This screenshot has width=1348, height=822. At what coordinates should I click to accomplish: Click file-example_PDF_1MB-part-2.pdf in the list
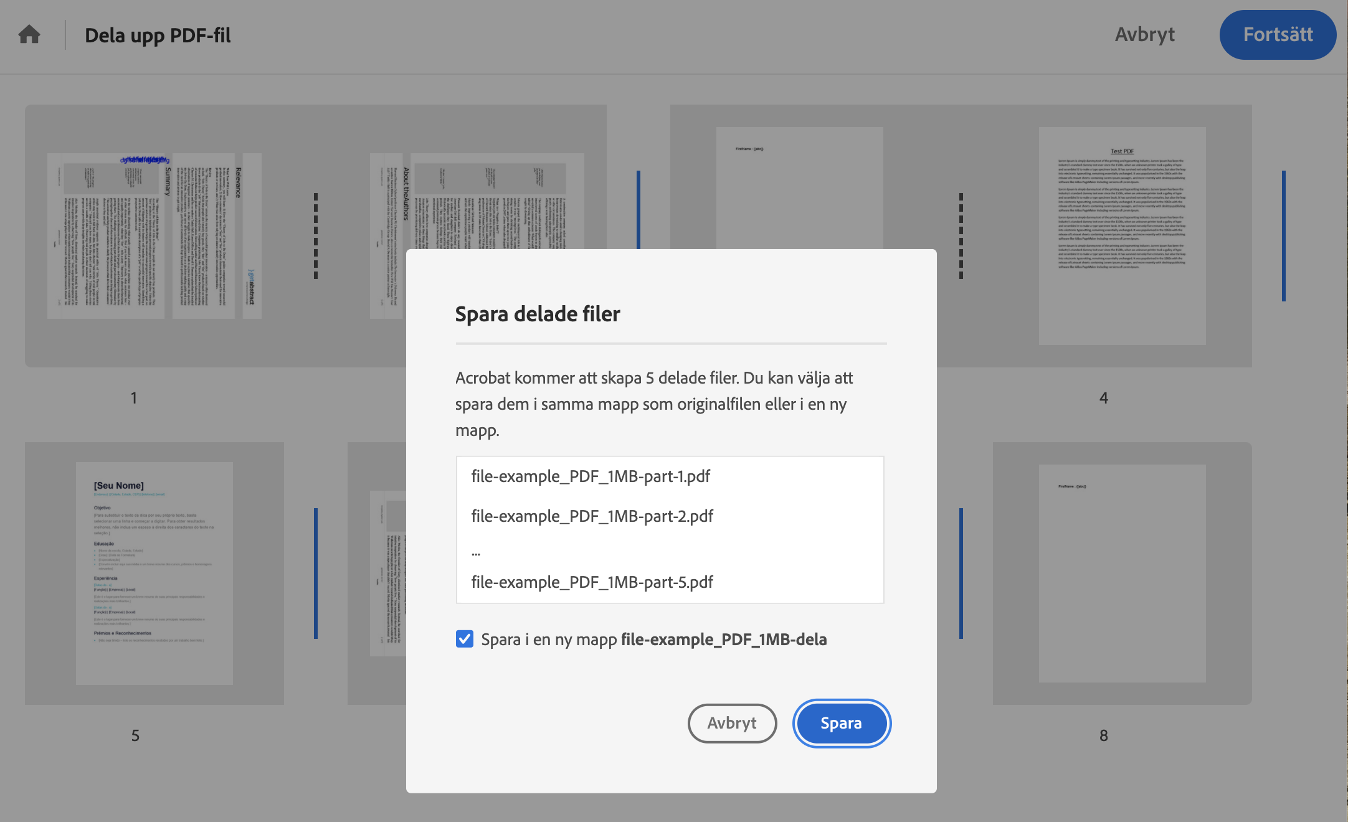coord(592,516)
